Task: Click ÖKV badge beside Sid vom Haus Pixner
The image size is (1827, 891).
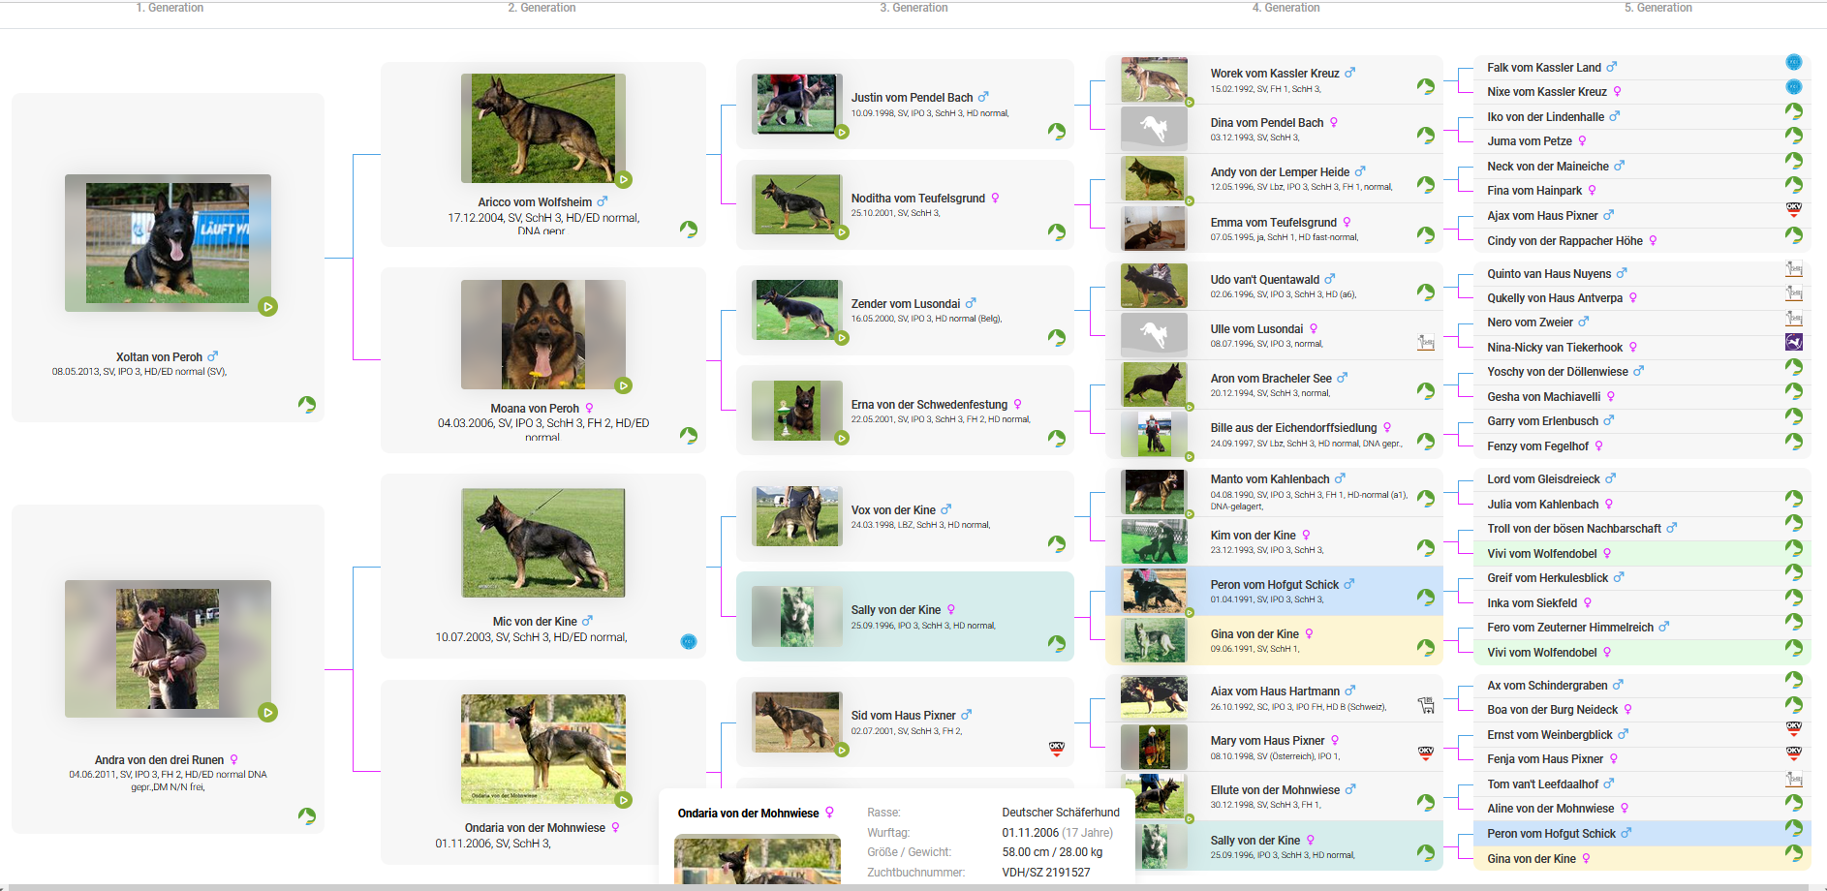Action: 1056,748
